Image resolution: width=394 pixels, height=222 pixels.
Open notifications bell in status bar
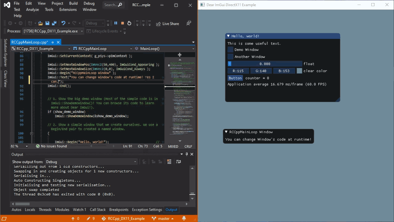point(184,219)
